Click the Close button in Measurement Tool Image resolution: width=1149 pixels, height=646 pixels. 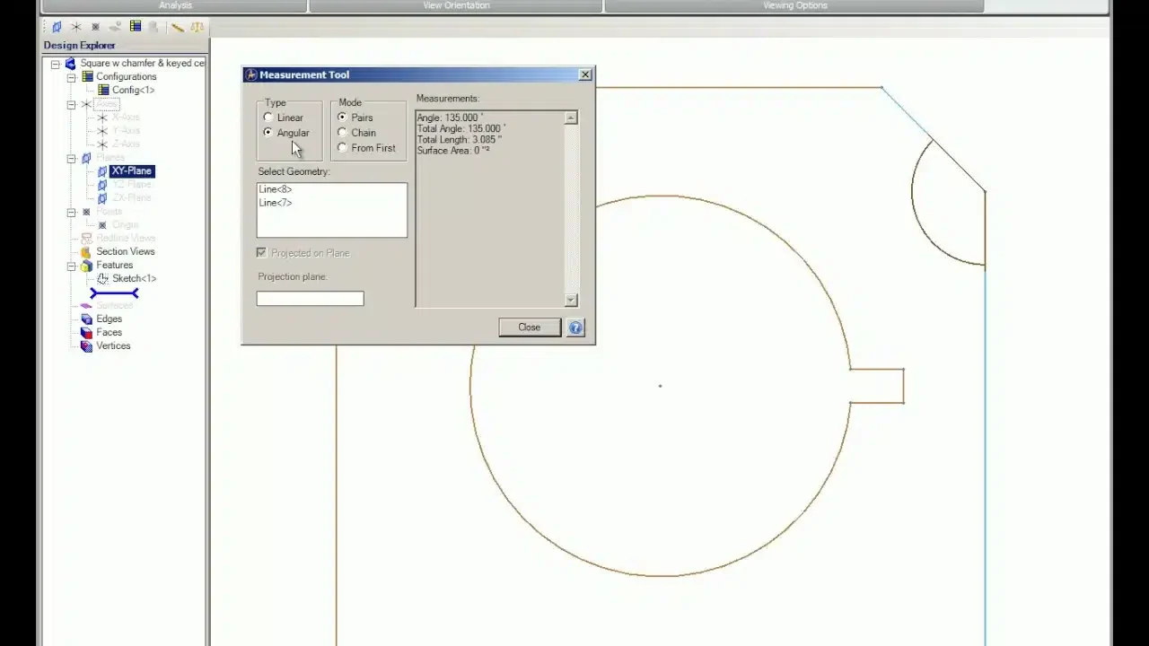click(x=530, y=327)
